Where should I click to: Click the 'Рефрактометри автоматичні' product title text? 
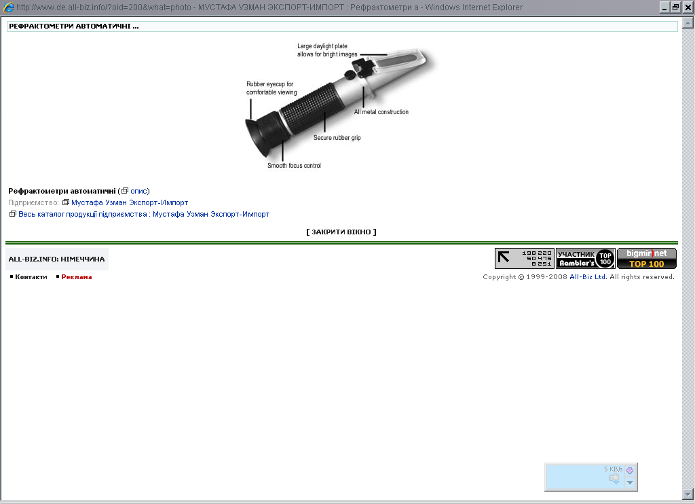coord(62,192)
